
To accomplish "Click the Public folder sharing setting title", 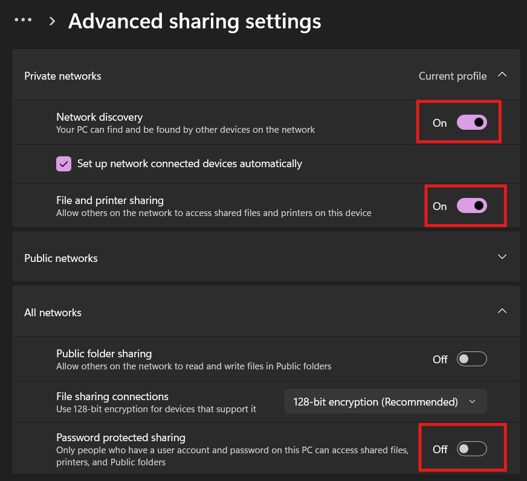I will pos(104,354).
